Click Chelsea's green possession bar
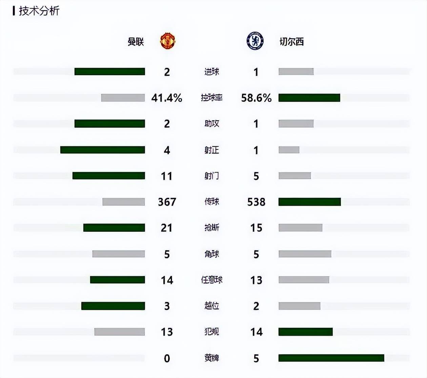This screenshot has height=378, width=427. (309, 98)
